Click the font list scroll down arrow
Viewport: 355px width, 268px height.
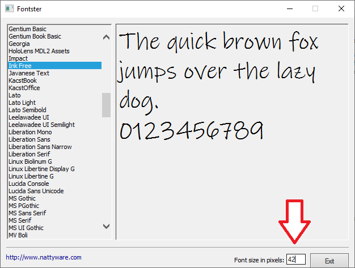(x=106, y=226)
